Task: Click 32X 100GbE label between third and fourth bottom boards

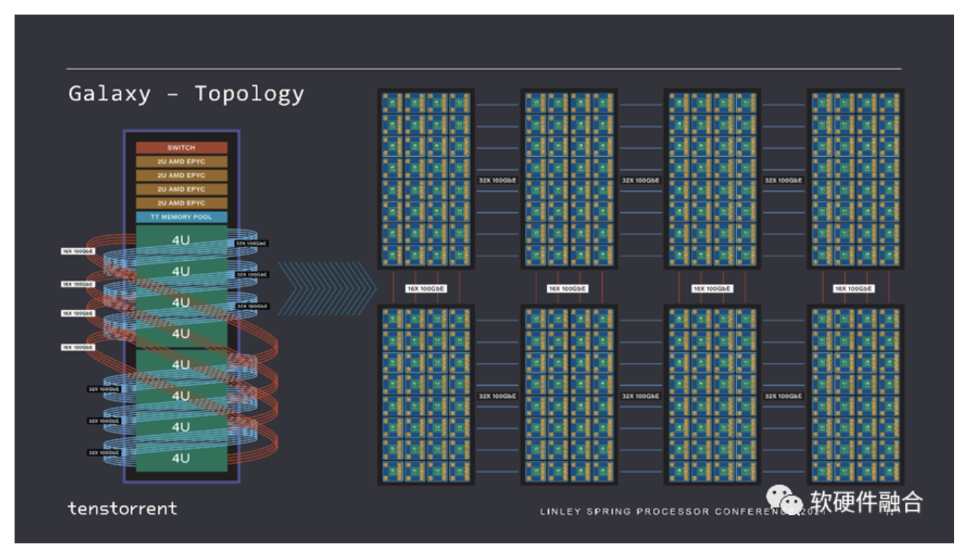Action: pos(783,396)
